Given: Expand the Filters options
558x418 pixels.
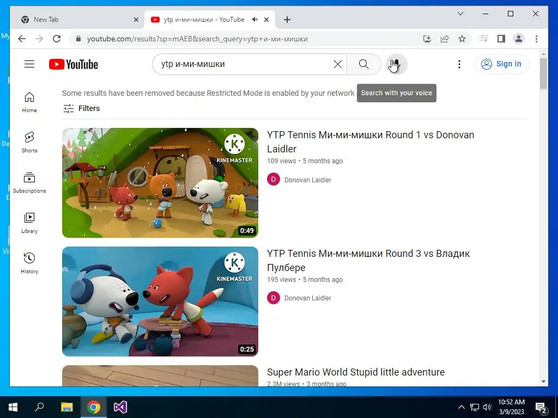Looking at the screenshot, I should [82, 108].
